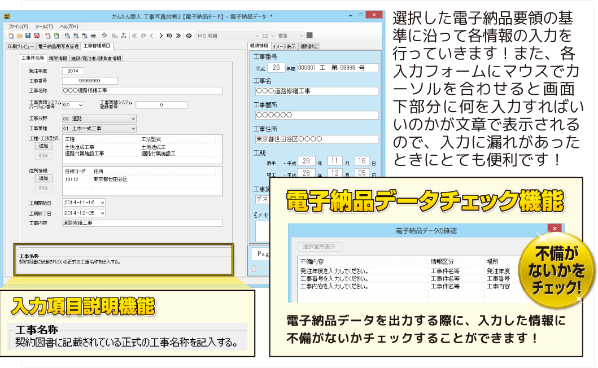Jump to last page double-right arrow
Screen dimensions: 598x368
click(x=178, y=36)
